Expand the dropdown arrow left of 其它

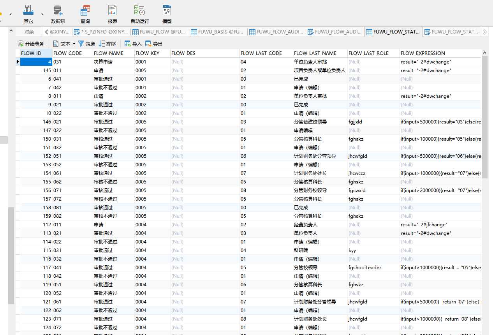pyautogui.click(x=11, y=14)
